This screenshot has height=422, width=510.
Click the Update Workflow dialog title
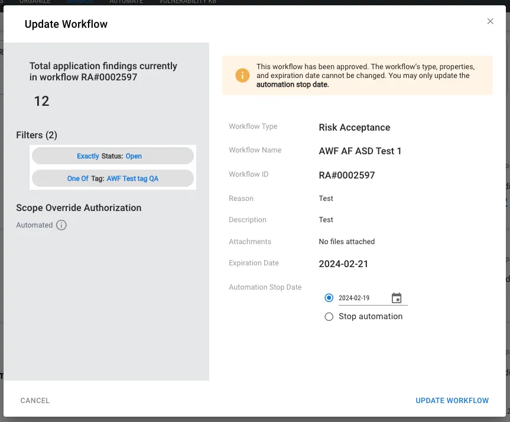tap(66, 24)
